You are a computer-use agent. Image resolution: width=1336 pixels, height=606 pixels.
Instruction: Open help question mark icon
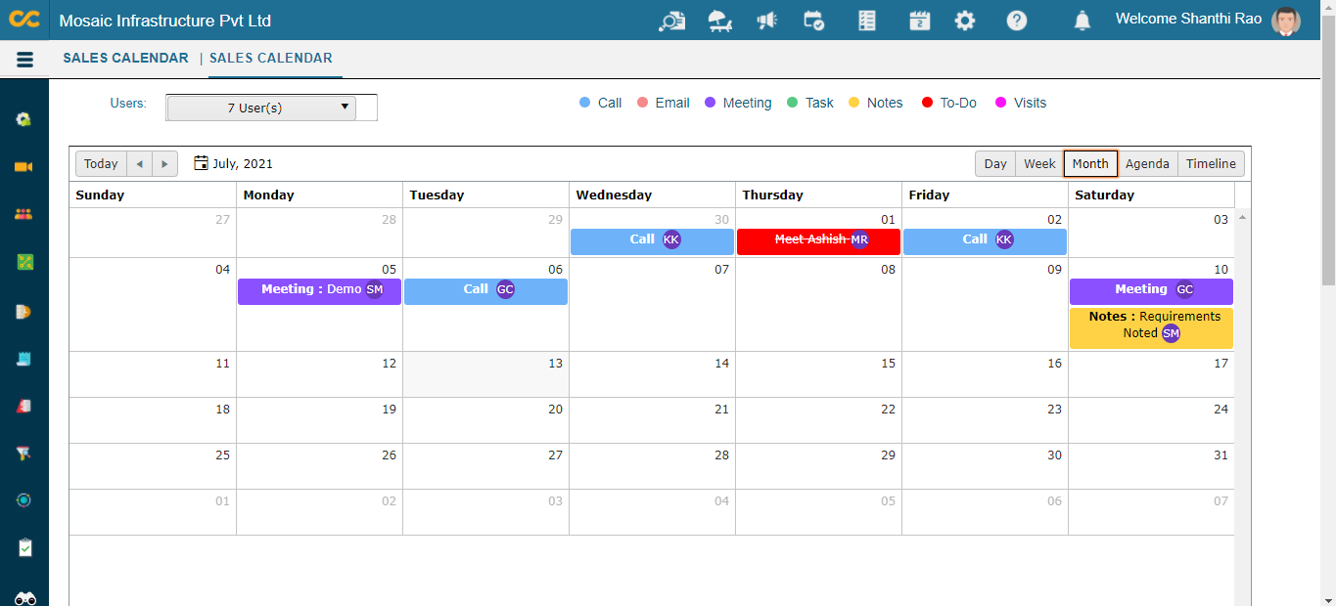coord(1017,21)
